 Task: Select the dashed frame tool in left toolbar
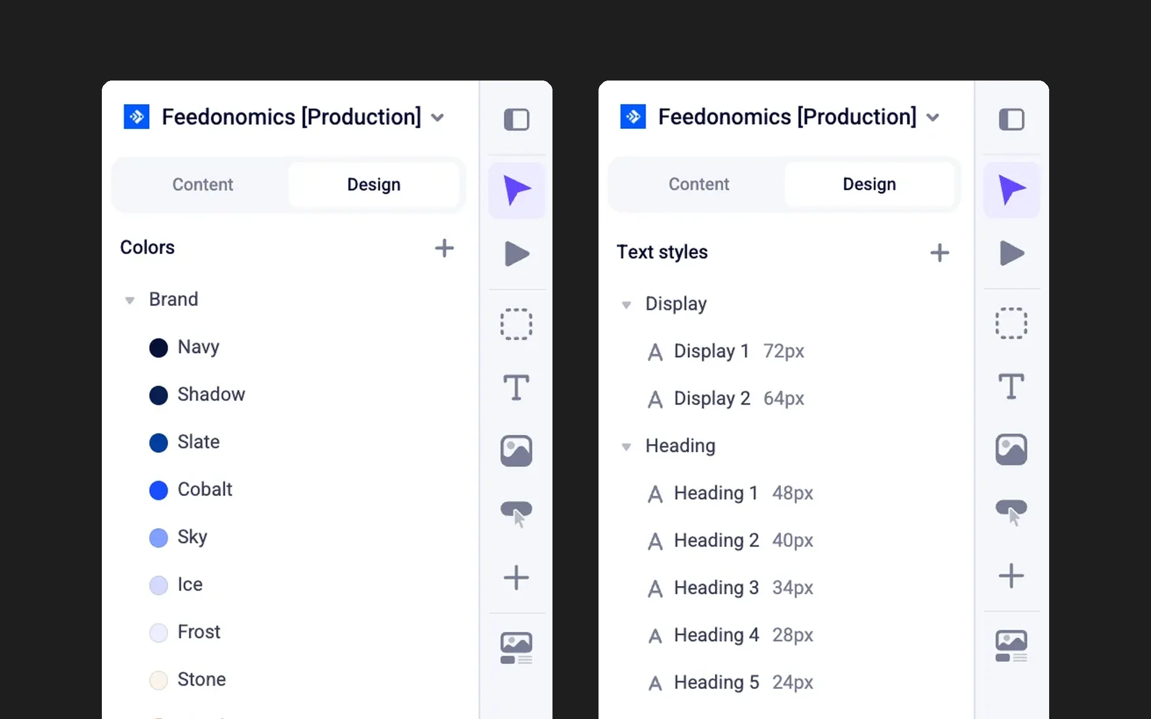click(x=516, y=324)
